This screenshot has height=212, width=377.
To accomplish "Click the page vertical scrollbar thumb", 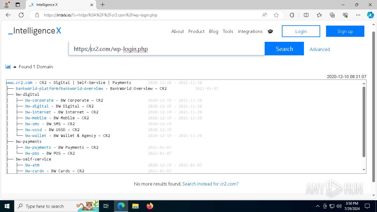I will [x=374, y=107].
